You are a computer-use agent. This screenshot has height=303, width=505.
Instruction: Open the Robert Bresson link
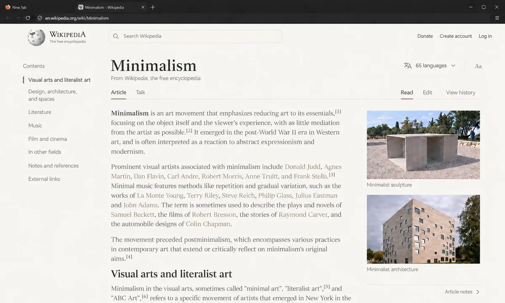pyautogui.click(x=214, y=215)
